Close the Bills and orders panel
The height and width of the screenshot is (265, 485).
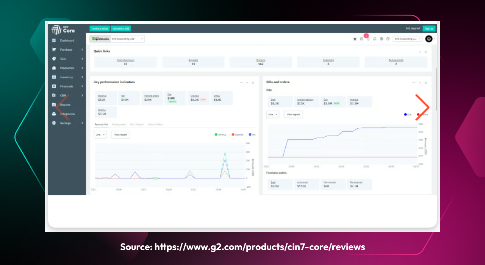[x=426, y=83]
